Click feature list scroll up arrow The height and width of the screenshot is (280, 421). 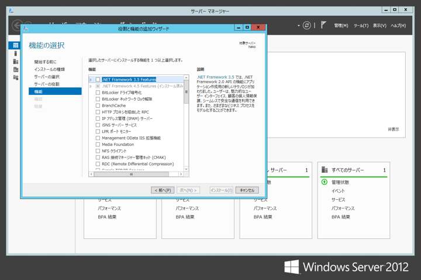coord(186,77)
